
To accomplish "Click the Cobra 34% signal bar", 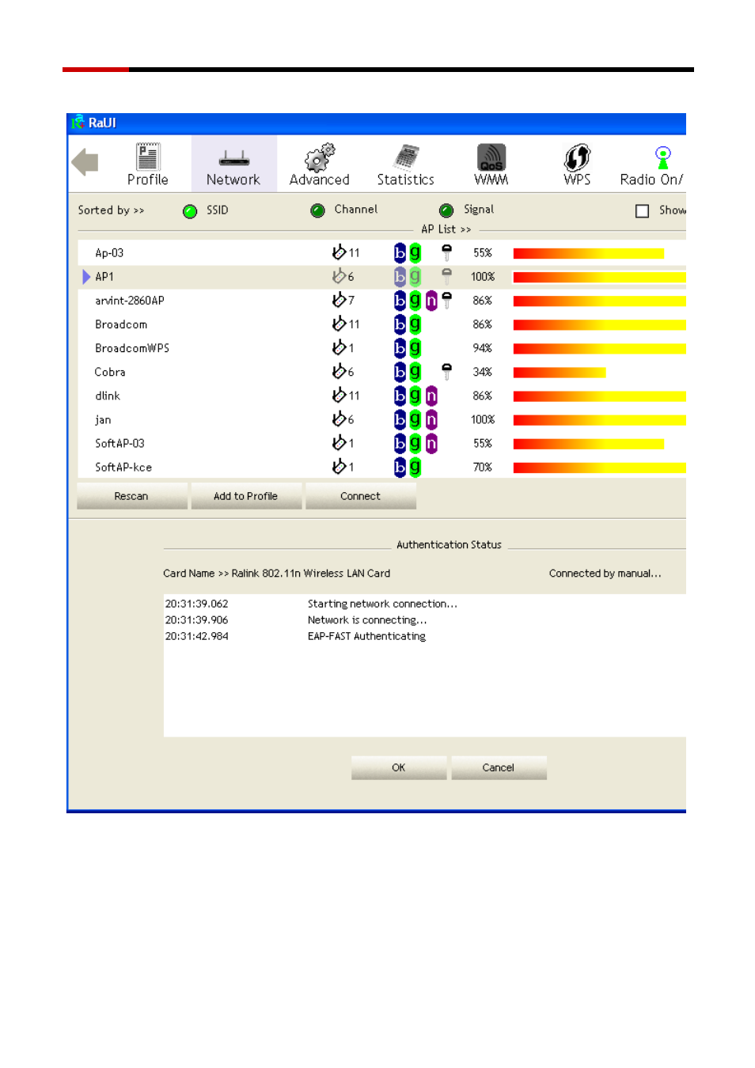I will [560, 372].
